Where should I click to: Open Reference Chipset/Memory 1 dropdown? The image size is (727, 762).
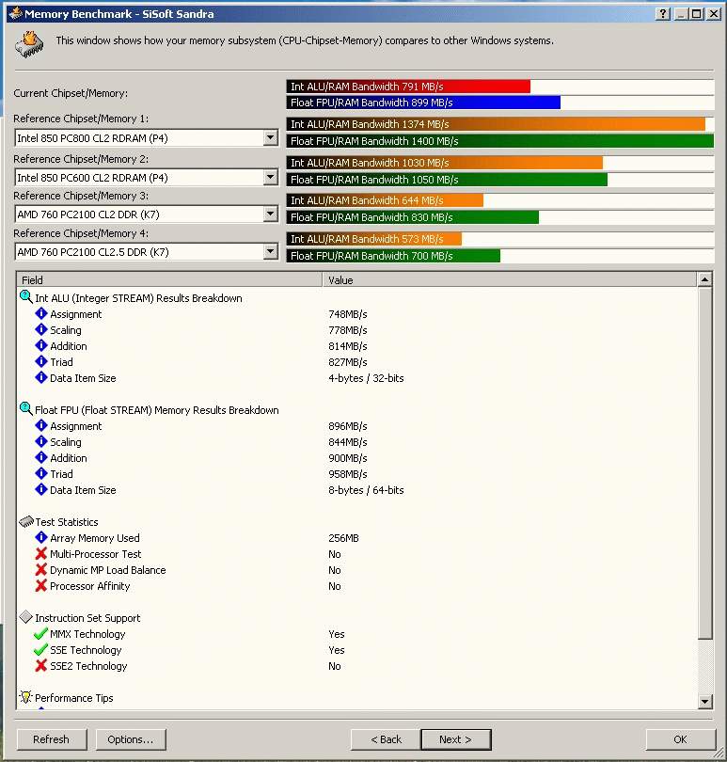pos(270,138)
